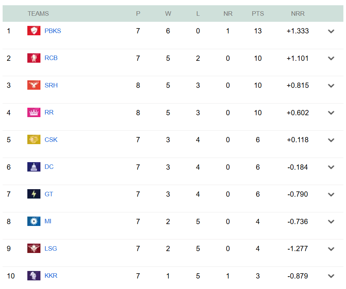This screenshot has width=346, height=289.
Task: Open the SRH team page link
Action: (51, 85)
